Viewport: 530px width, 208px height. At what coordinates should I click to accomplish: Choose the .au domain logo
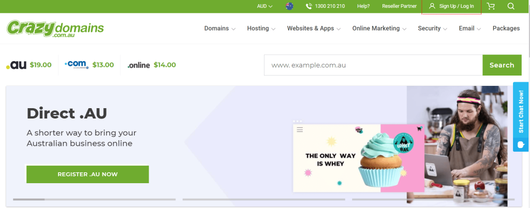[x=16, y=65]
